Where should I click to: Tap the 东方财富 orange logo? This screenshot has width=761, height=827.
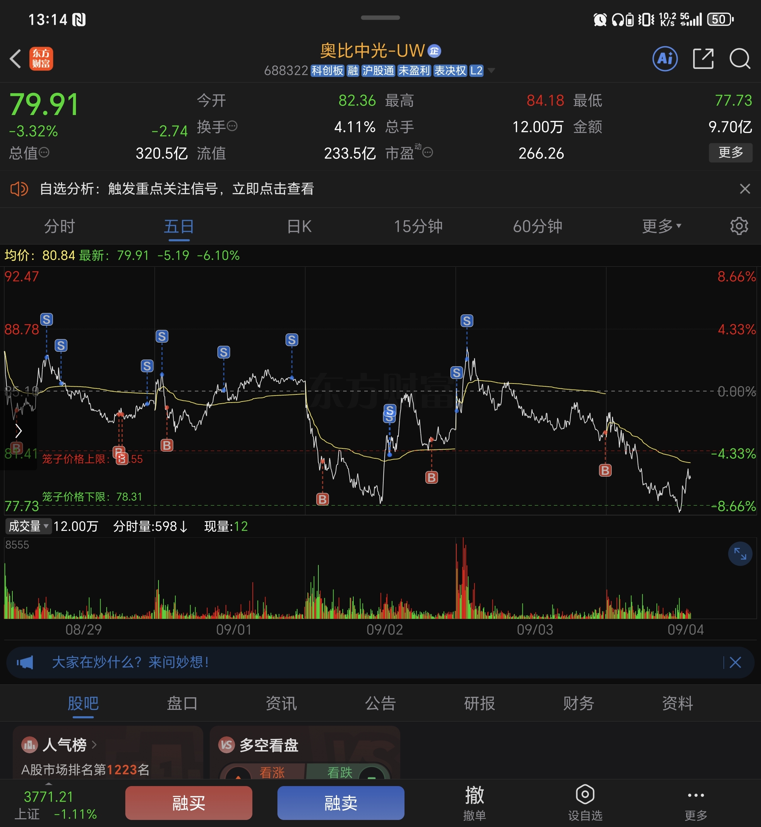click(41, 59)
